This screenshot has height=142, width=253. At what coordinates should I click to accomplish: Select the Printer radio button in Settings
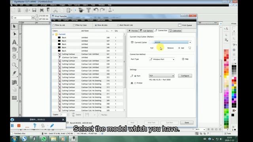135,83
